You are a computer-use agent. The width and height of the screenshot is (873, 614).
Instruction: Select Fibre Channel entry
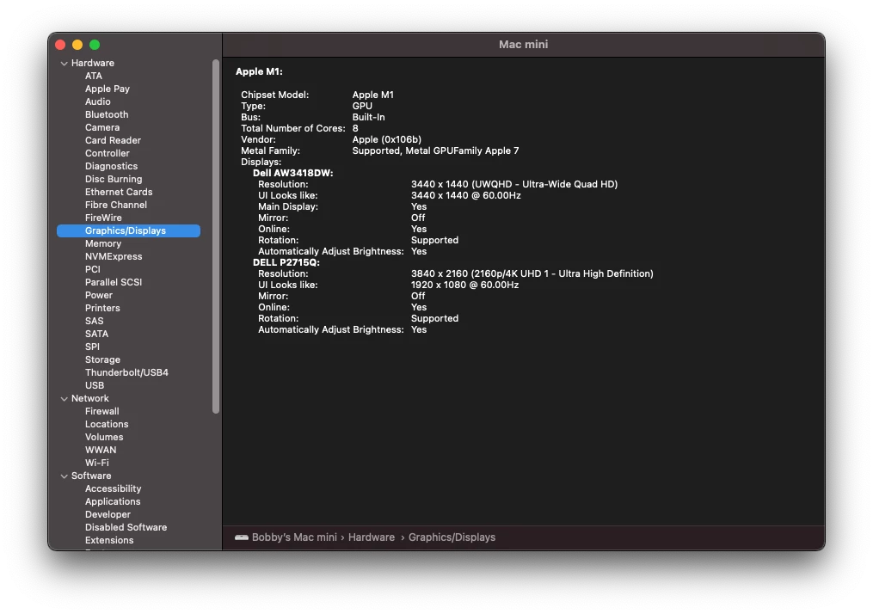point(116,205)
